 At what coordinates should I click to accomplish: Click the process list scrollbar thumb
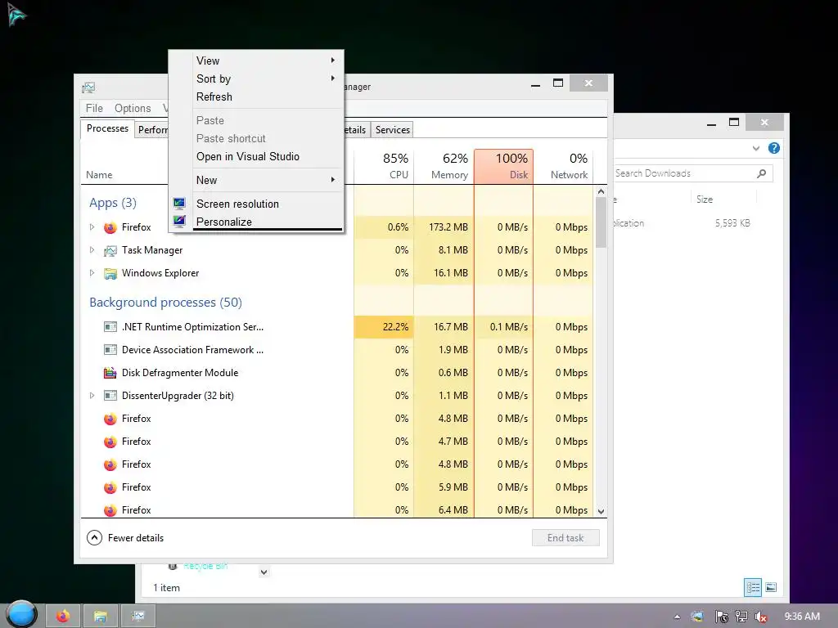pos(601,222)
